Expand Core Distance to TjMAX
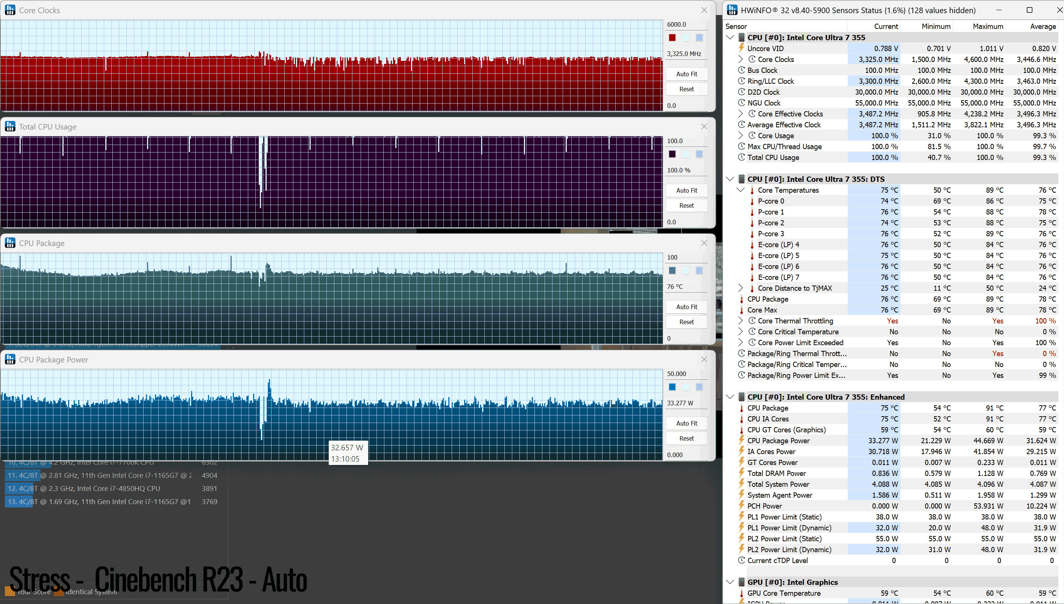 (741, 288)
